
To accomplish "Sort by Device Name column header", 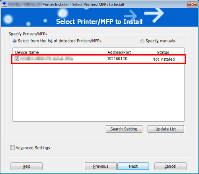I will 55,52.
